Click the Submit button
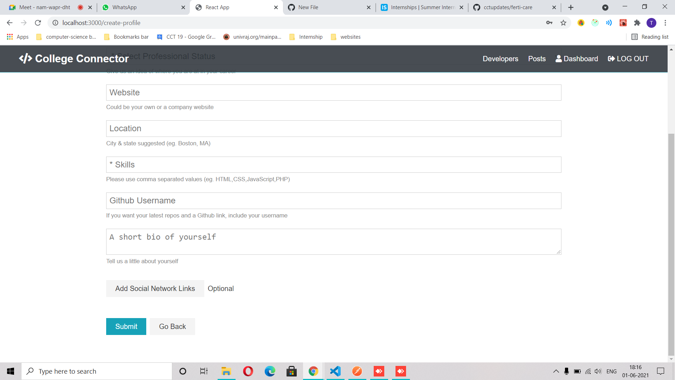 (126, 326)
